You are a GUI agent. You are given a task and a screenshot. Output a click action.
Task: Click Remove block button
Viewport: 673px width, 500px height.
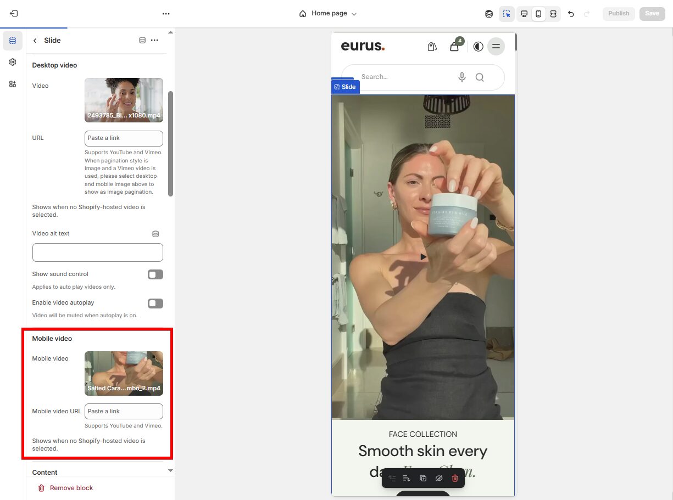coord(65,488)
